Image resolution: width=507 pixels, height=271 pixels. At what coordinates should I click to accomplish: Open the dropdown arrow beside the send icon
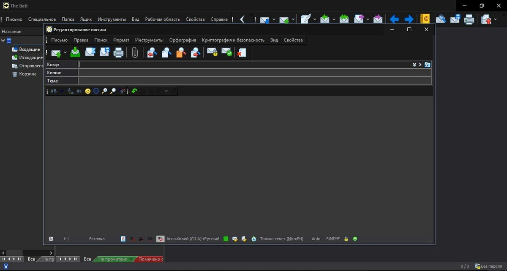[x=65, y=53]
